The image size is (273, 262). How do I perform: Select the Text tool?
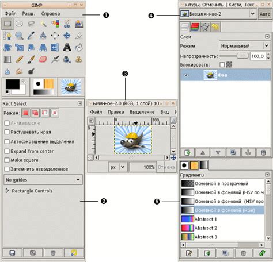click(x=67, y=47)
